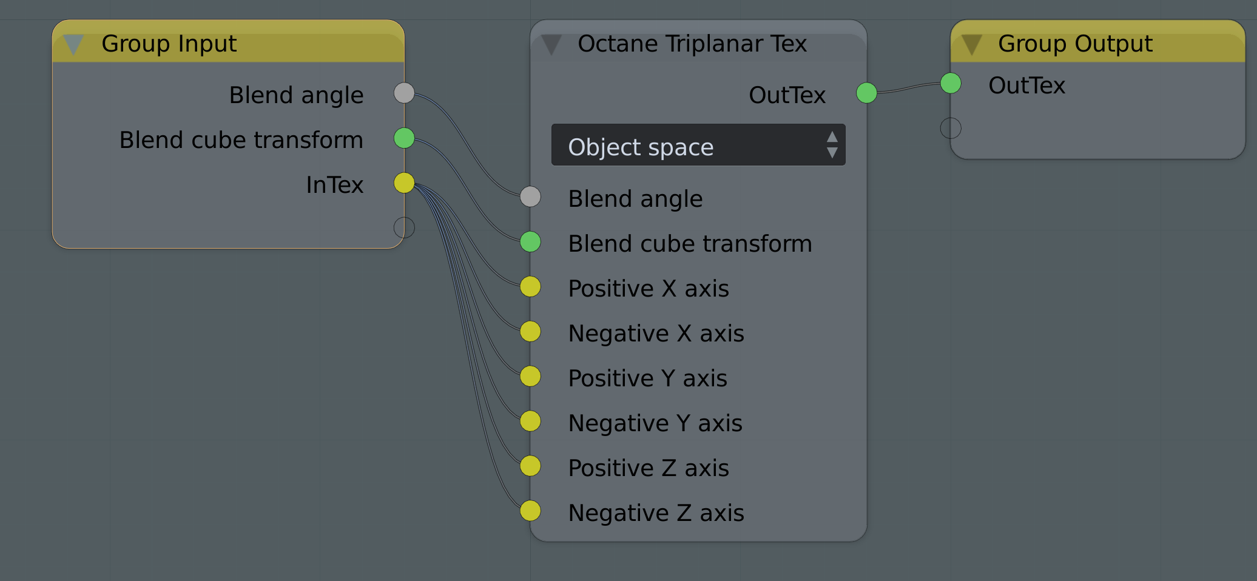Screen dimensions: 1257x581
Task: Click the empty socket on Group Output node
Action: tap(951, 128)
